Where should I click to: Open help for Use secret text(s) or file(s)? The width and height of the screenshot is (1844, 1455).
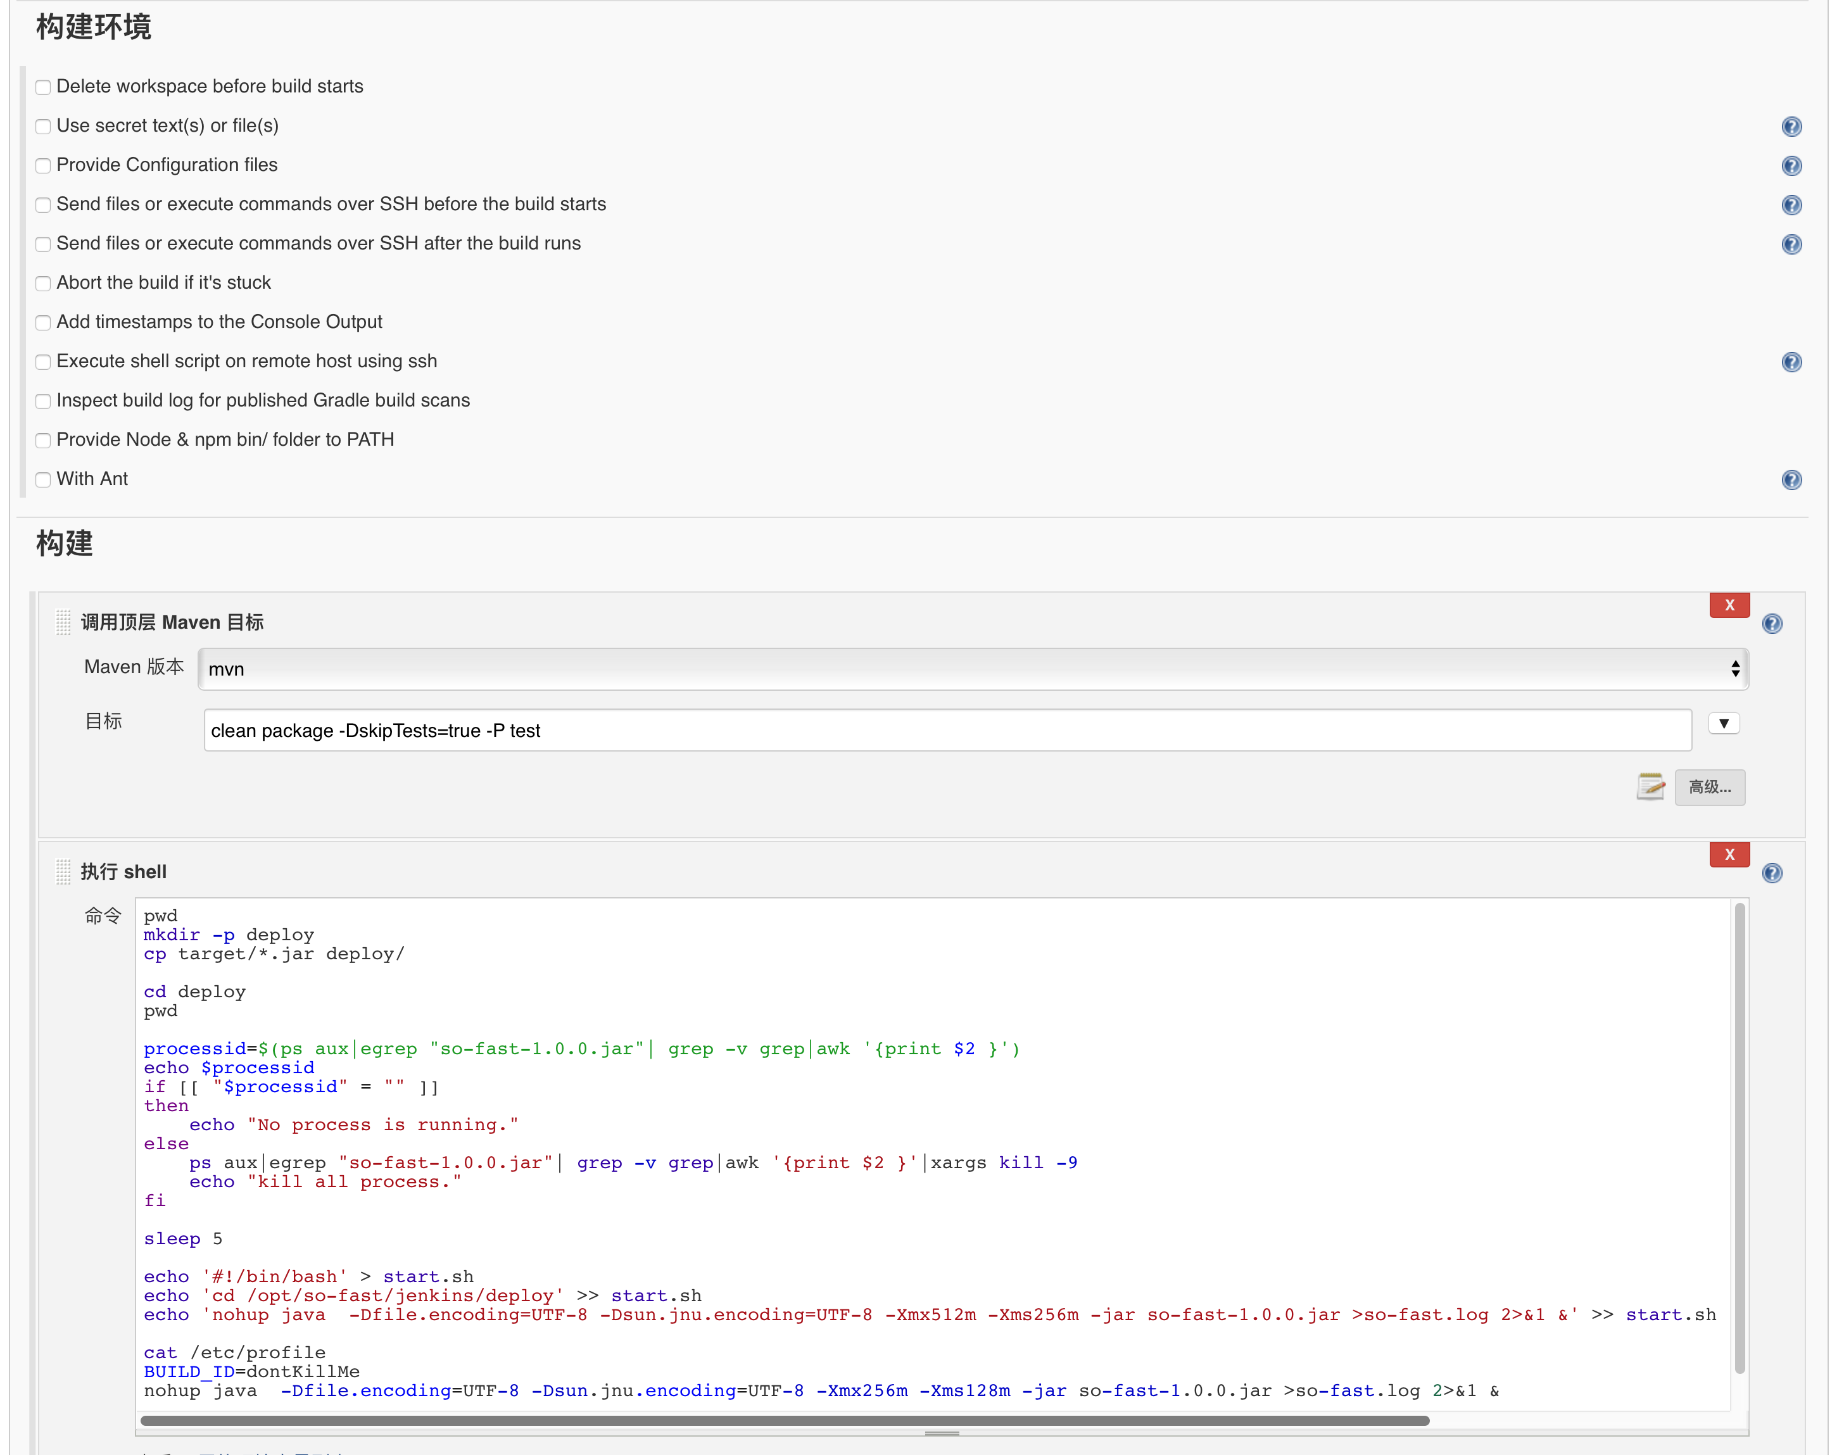1791,127
